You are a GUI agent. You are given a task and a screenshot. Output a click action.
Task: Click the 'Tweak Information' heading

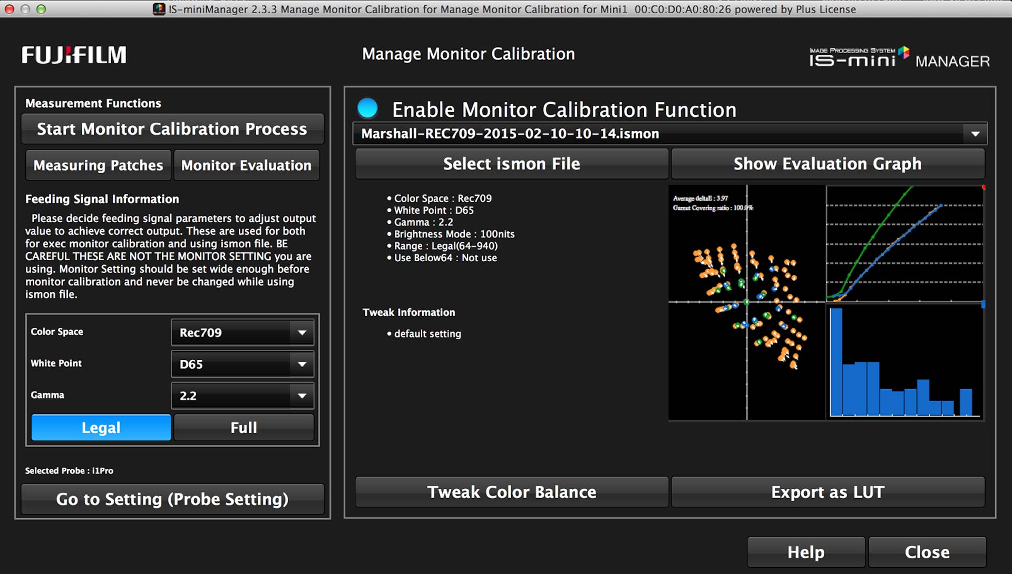point(409,312)
